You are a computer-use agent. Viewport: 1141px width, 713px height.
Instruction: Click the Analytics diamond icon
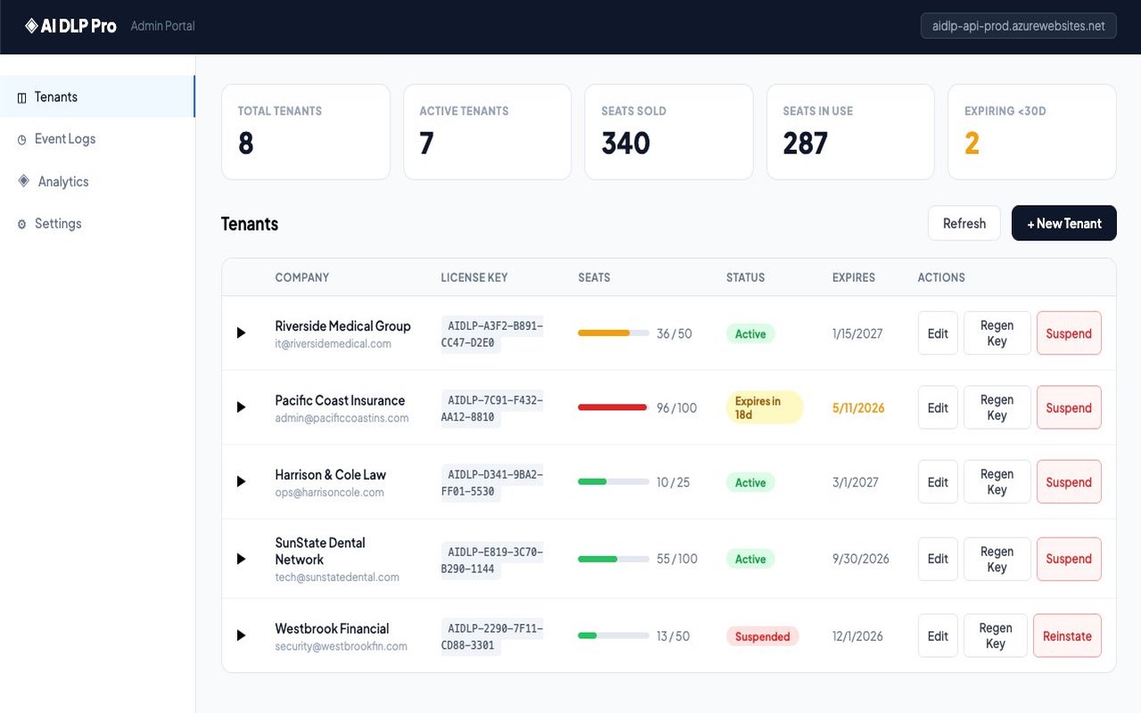(x=24, y=181)
